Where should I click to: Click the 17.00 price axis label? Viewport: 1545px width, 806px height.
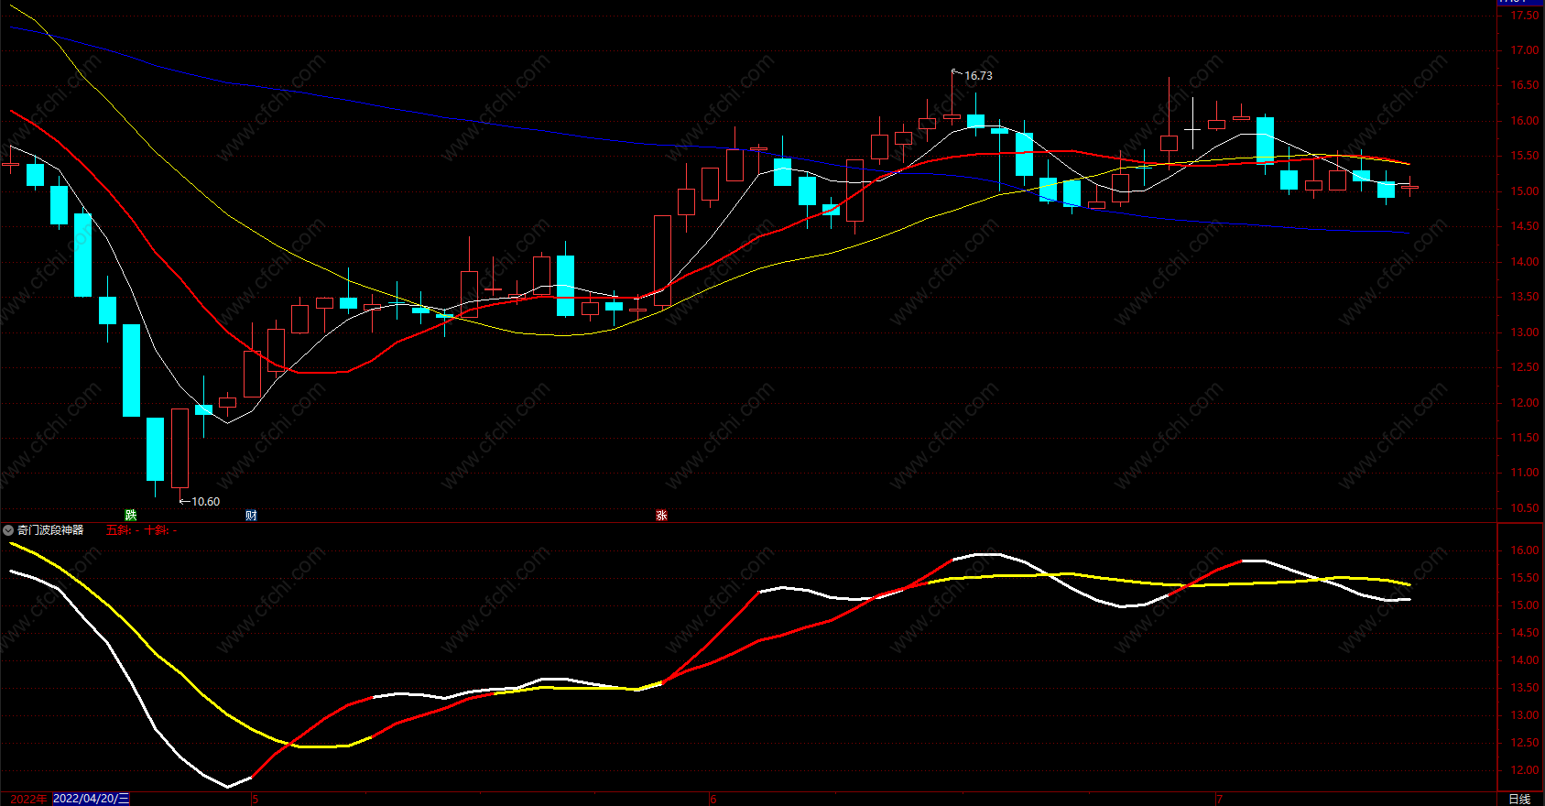coord(1525,50)
